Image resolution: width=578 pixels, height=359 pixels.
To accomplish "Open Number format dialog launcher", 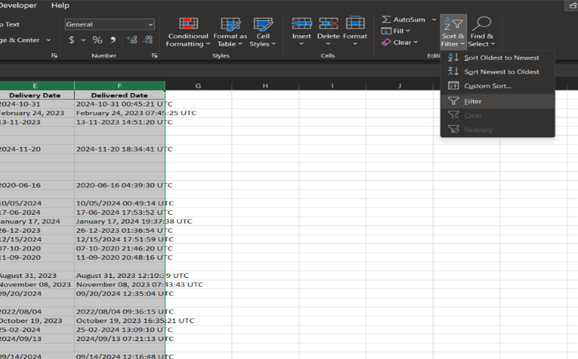I will [x=154, y=56].
